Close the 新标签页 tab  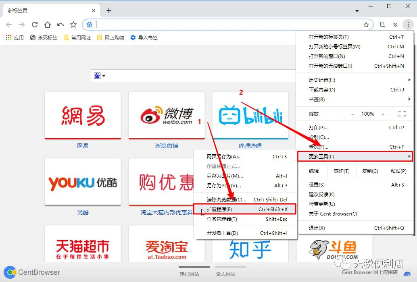pos(93,10)
